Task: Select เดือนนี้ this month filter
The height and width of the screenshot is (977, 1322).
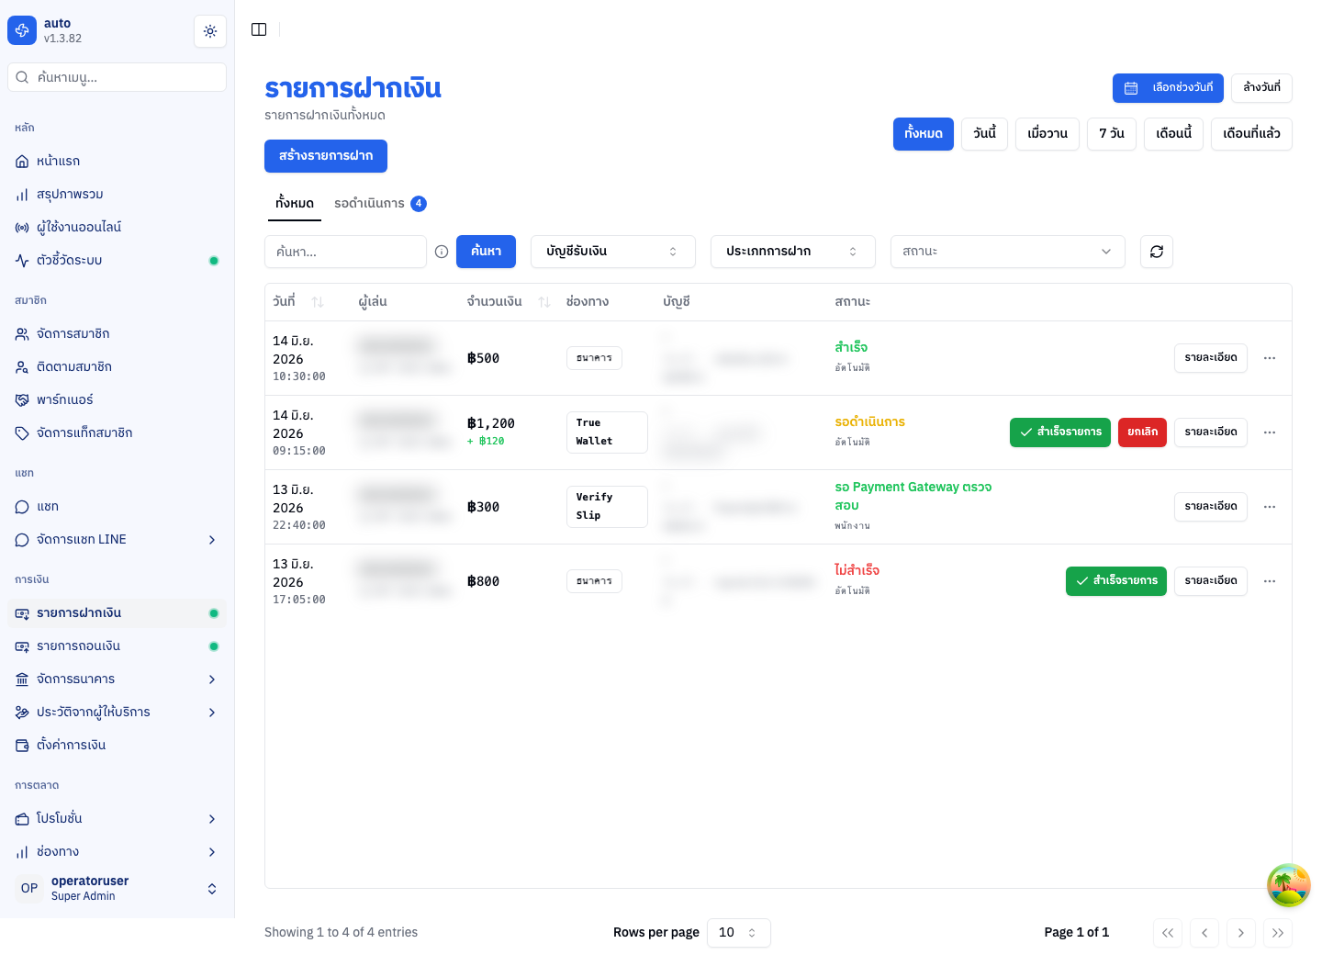Action: point(1173,134)
